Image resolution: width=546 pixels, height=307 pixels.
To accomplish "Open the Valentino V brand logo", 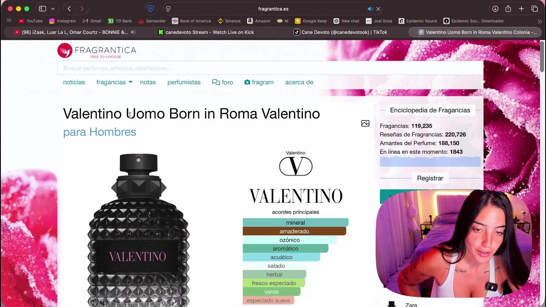I will tap(296, 166).
